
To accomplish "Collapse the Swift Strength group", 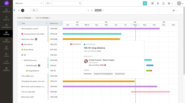I will coord(24,65).
